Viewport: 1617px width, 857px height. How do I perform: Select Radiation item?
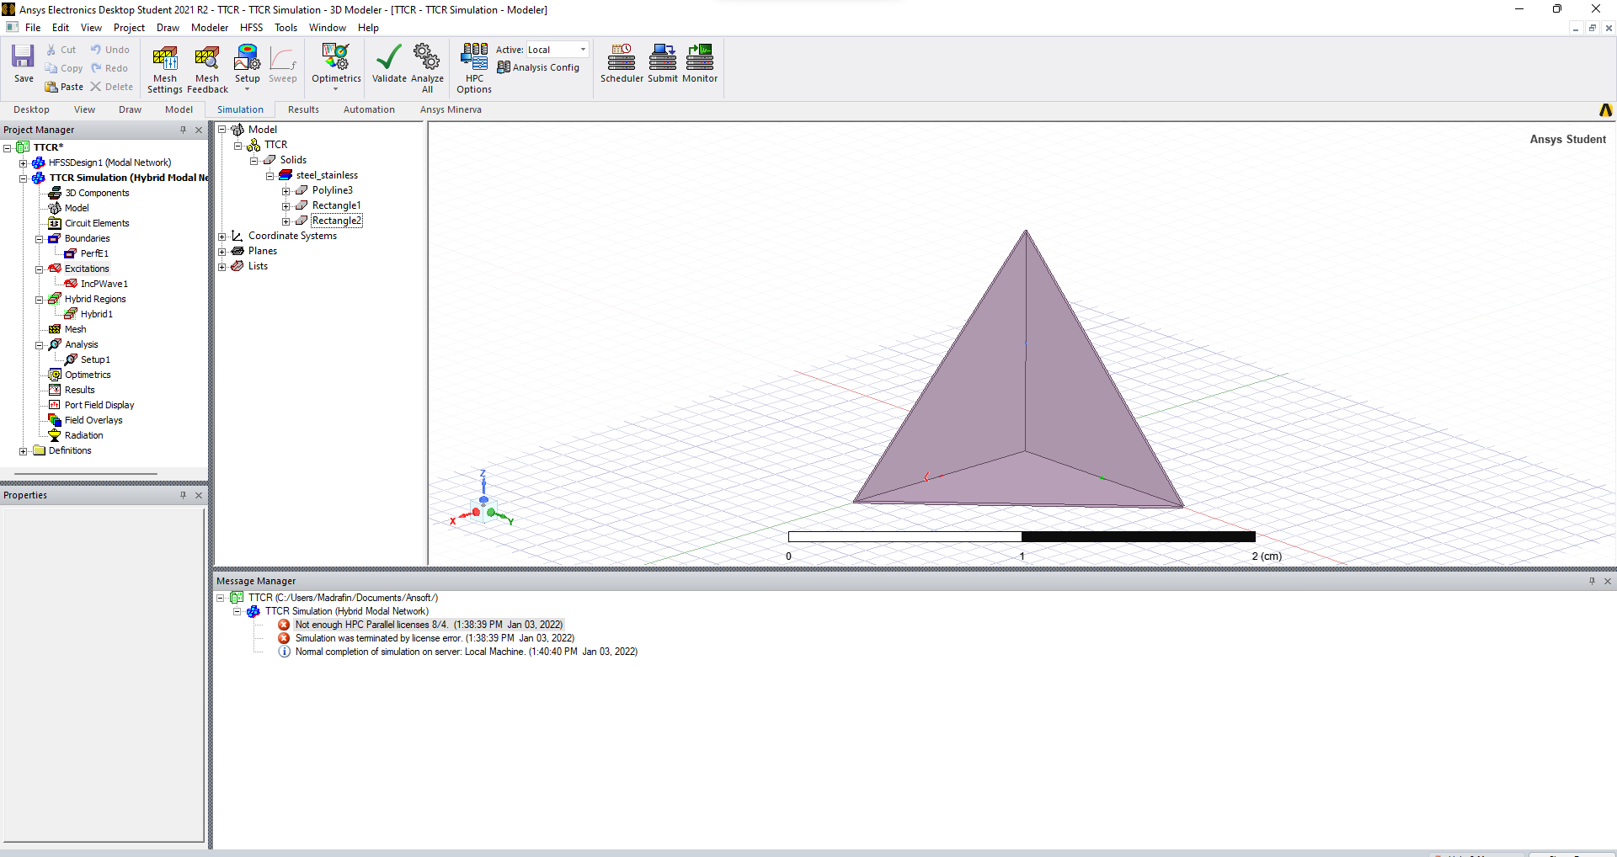pyautogui.click(x=83, y=435)
